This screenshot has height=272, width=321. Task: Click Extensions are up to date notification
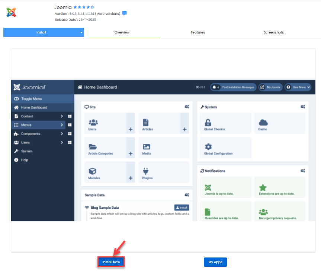click(x=280, y=187)
